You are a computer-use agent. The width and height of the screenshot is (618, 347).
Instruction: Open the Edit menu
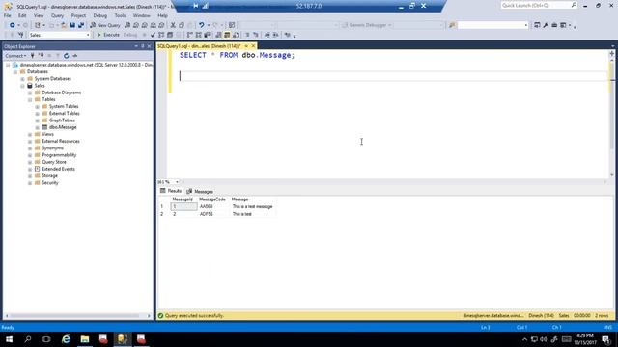tap(22, 15)
